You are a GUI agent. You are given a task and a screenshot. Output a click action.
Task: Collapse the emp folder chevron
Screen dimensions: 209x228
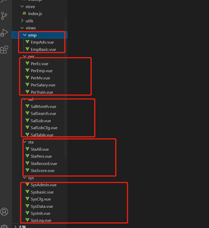pyautogui.click(x=25, y=35)
